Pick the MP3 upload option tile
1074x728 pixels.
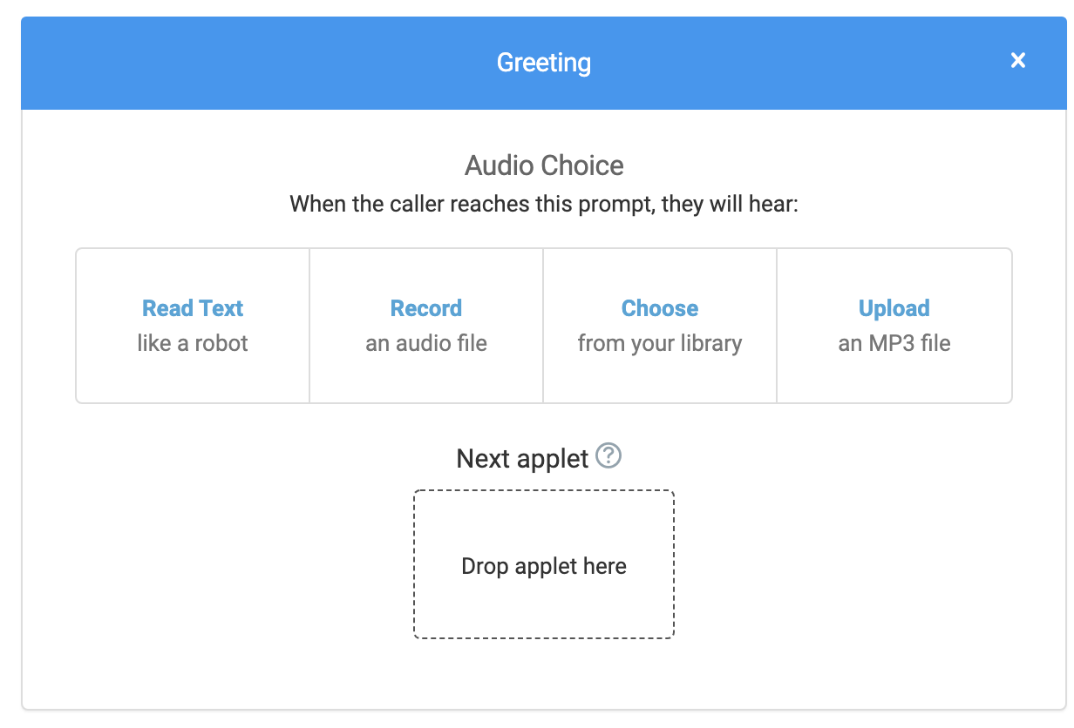[x=894, y=374]
